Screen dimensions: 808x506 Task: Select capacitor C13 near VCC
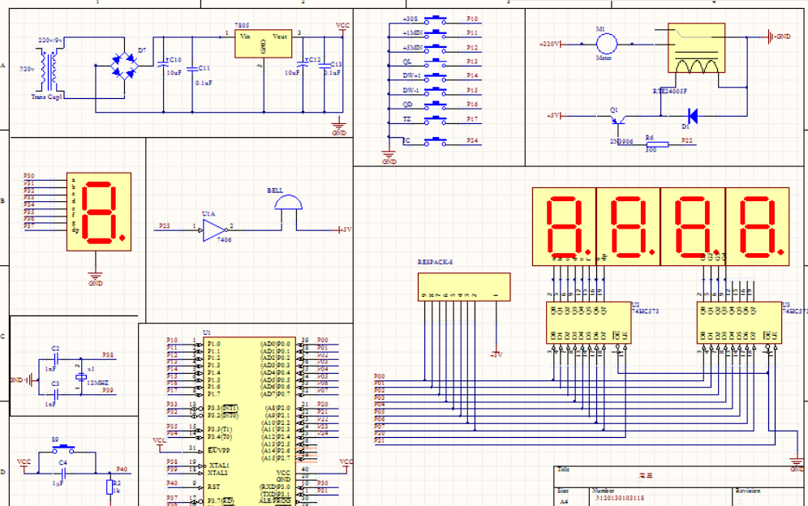coord(324,66)
